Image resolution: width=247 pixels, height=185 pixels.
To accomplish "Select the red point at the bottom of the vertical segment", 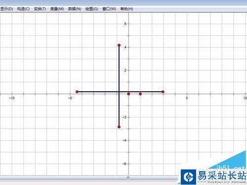I will 119,127.
